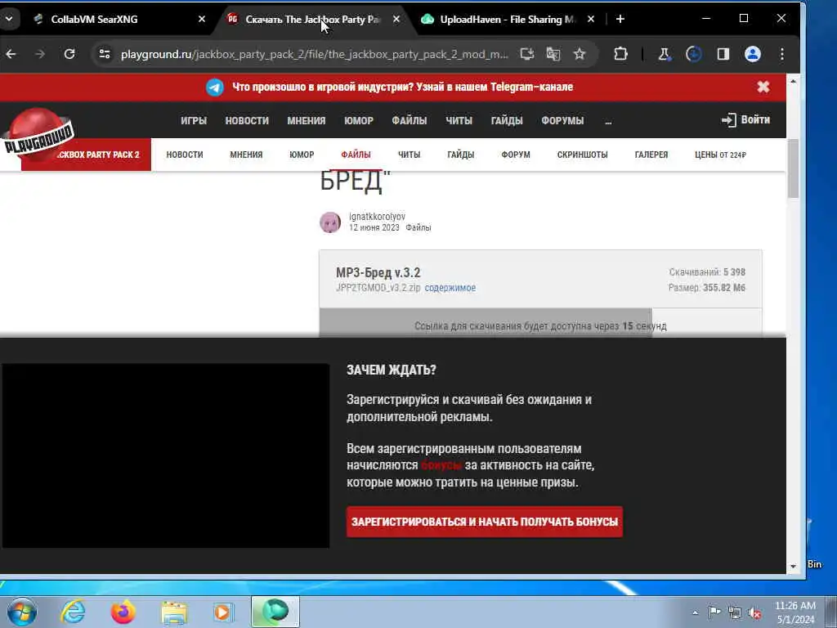This screenshot has height=628, width=837.
Task: Select ГАЙДЫ in the game sub-menu
Action: 461,155
